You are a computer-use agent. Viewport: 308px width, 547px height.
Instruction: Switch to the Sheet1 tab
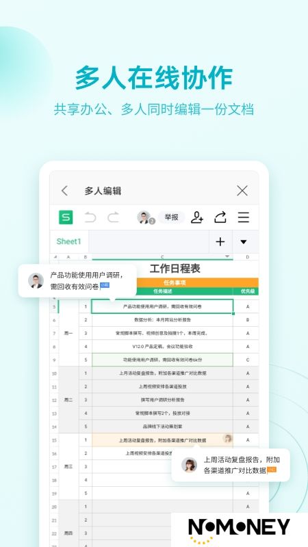pyautogui.click(x=69, y=241)
